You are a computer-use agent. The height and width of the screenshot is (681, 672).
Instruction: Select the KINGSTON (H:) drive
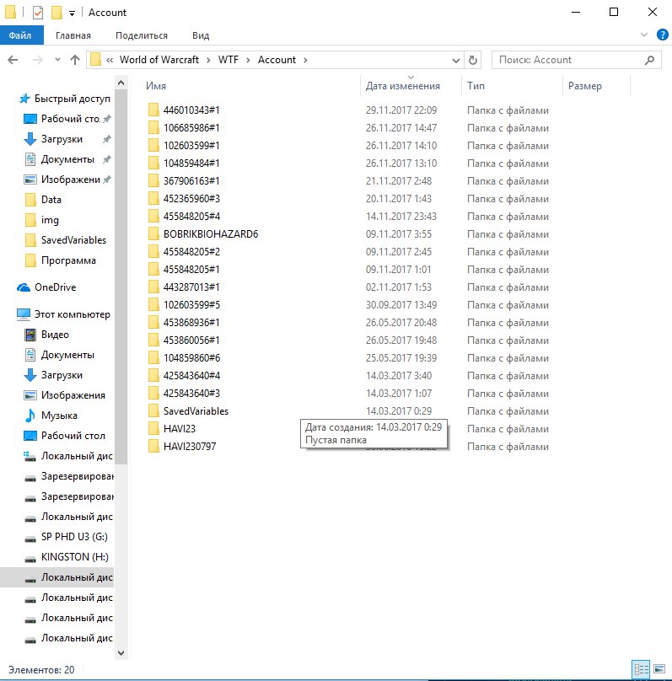[74, 557]
